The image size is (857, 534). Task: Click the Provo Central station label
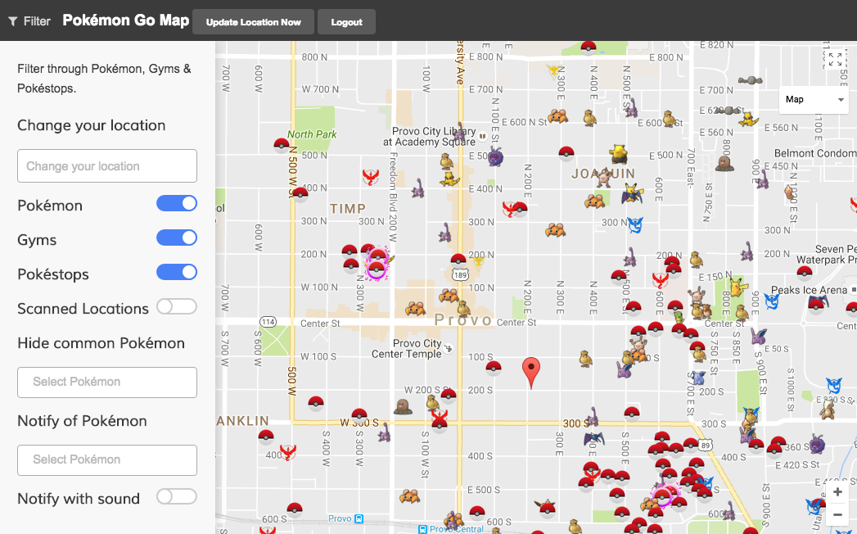pyautogui.click(x=457, y=529)
